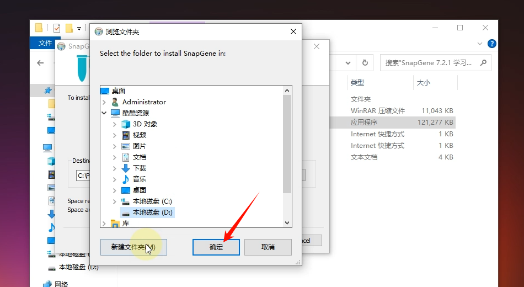Click the 桌面 desktop icon at tree root
The height and width of the screenshot is (287, 524).
105,91
